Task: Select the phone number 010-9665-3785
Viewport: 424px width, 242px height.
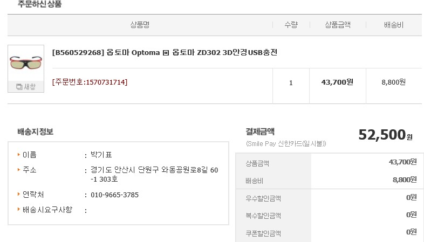Action: [114, 195]
